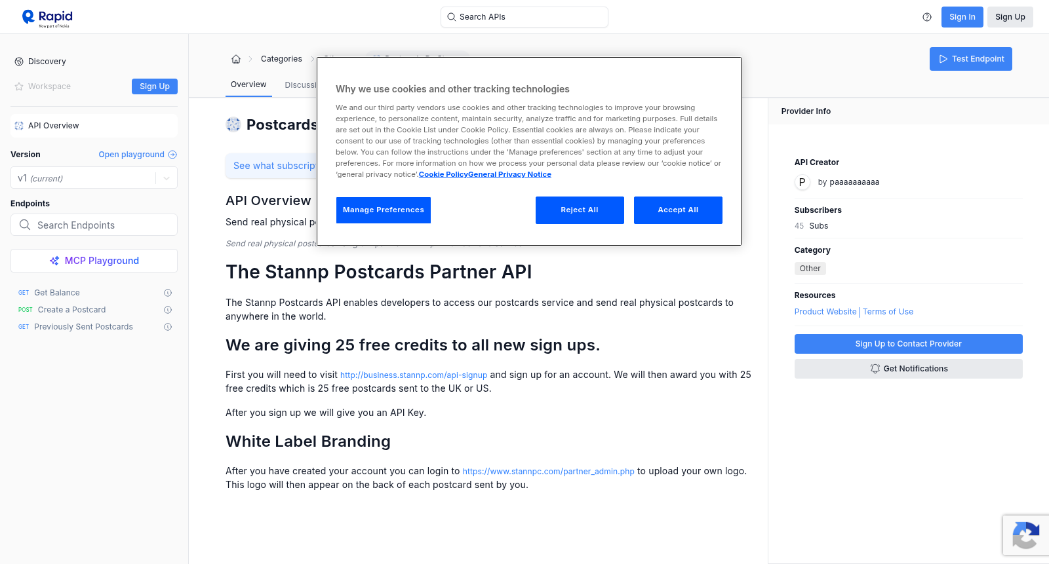Select API Overview sidebar item

coord(94,126)
